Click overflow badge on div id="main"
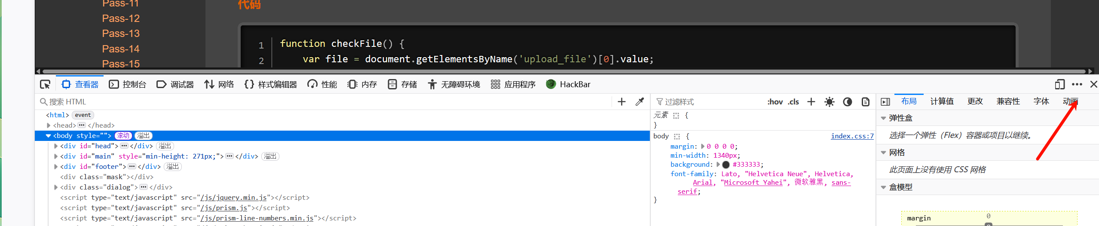 (270, 156)
